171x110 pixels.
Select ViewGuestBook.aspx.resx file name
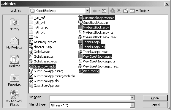(101, 66)
